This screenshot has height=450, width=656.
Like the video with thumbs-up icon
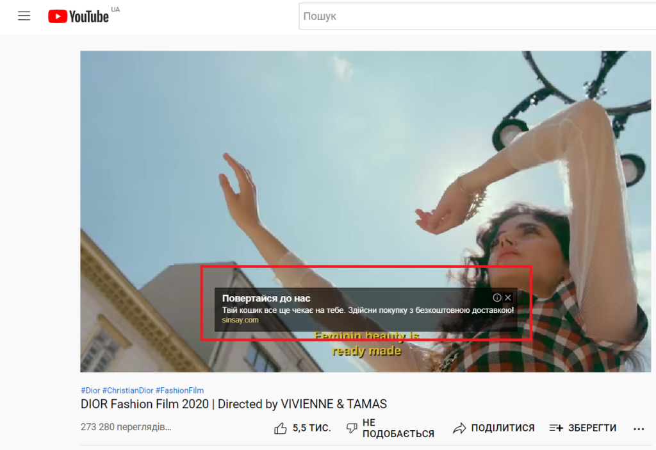pos(281,428)
